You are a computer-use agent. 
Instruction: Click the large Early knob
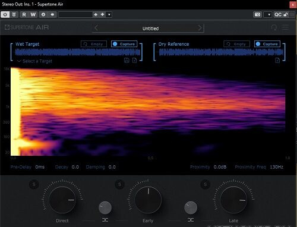[148, 200]
